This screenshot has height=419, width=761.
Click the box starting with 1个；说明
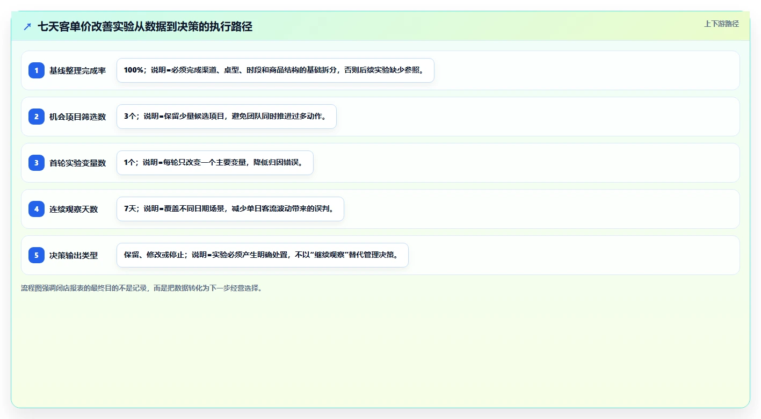coord(215,163)
